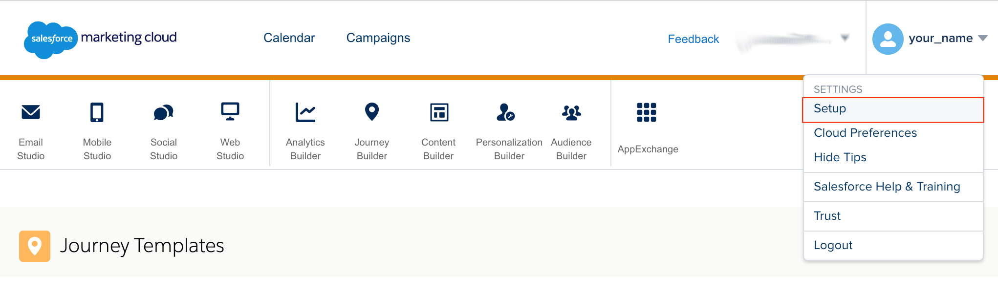
Task: Open the Calendar navigation link
Action: [289, 38]
